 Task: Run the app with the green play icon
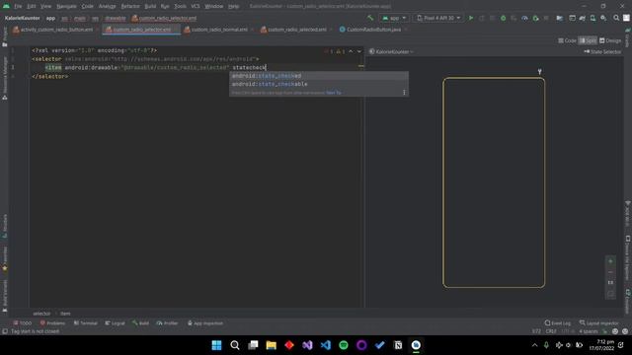point(470,18)
